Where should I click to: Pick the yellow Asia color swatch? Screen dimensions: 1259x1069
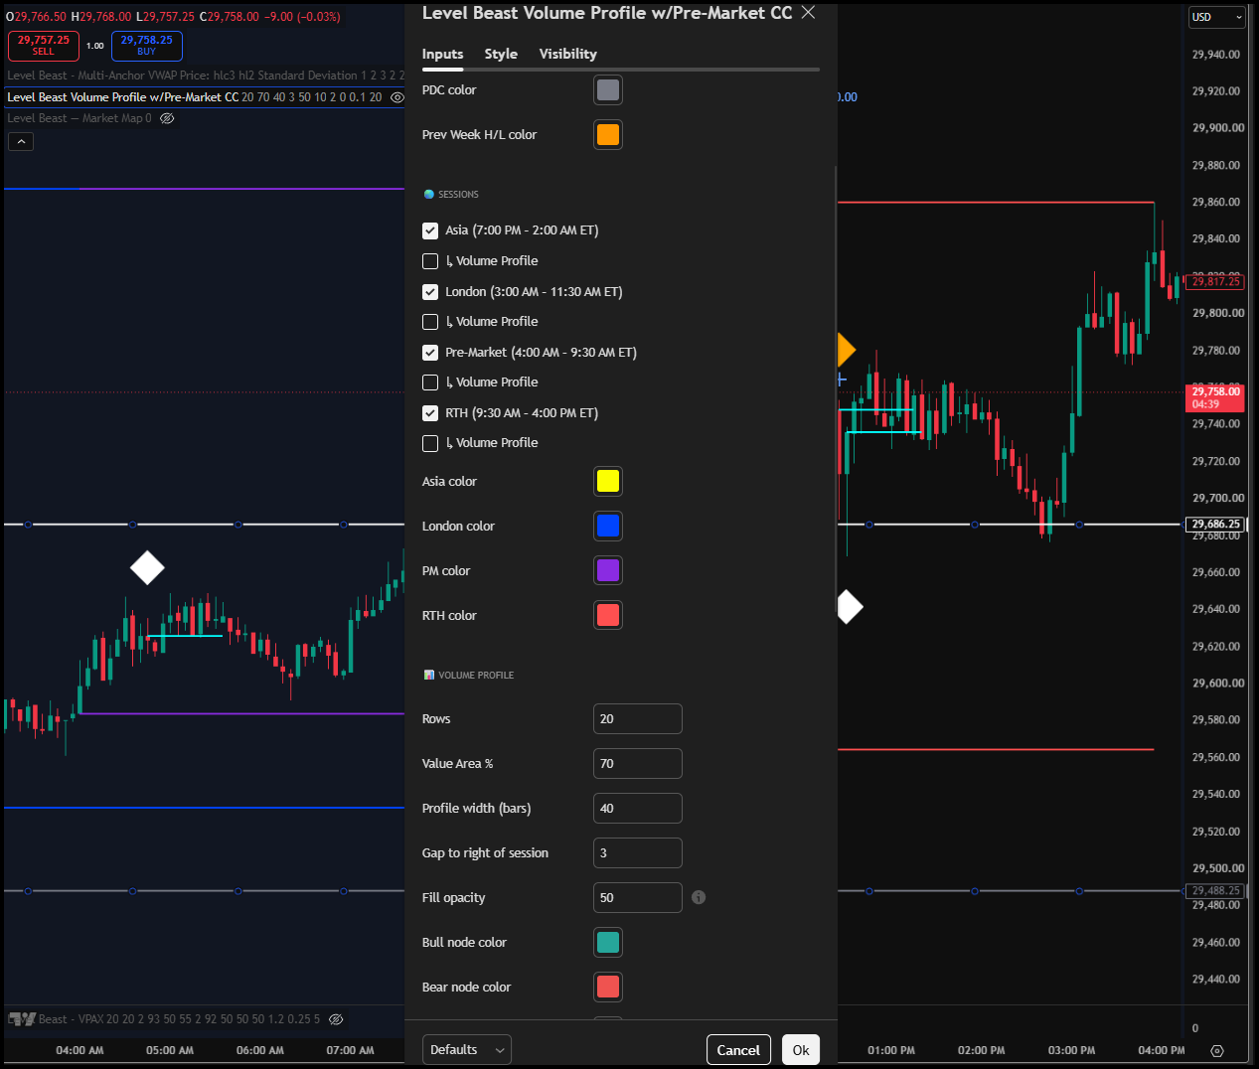tap(608, 482)
